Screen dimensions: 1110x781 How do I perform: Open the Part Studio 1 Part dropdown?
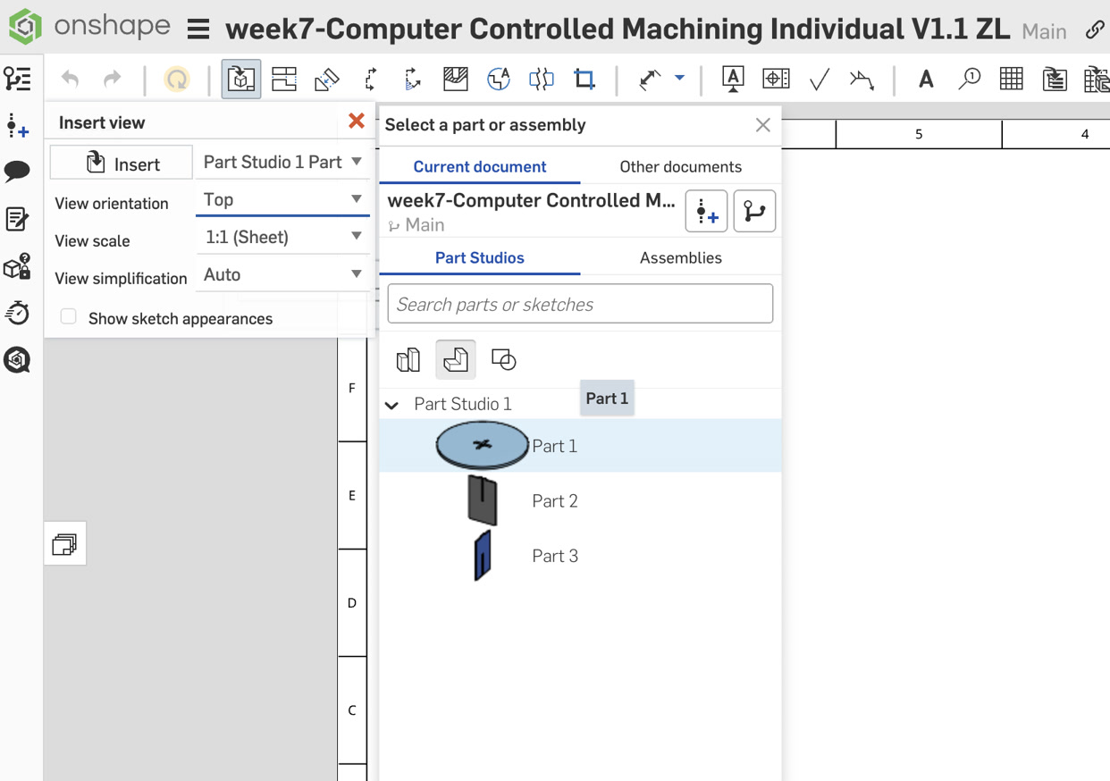[282, 162]
